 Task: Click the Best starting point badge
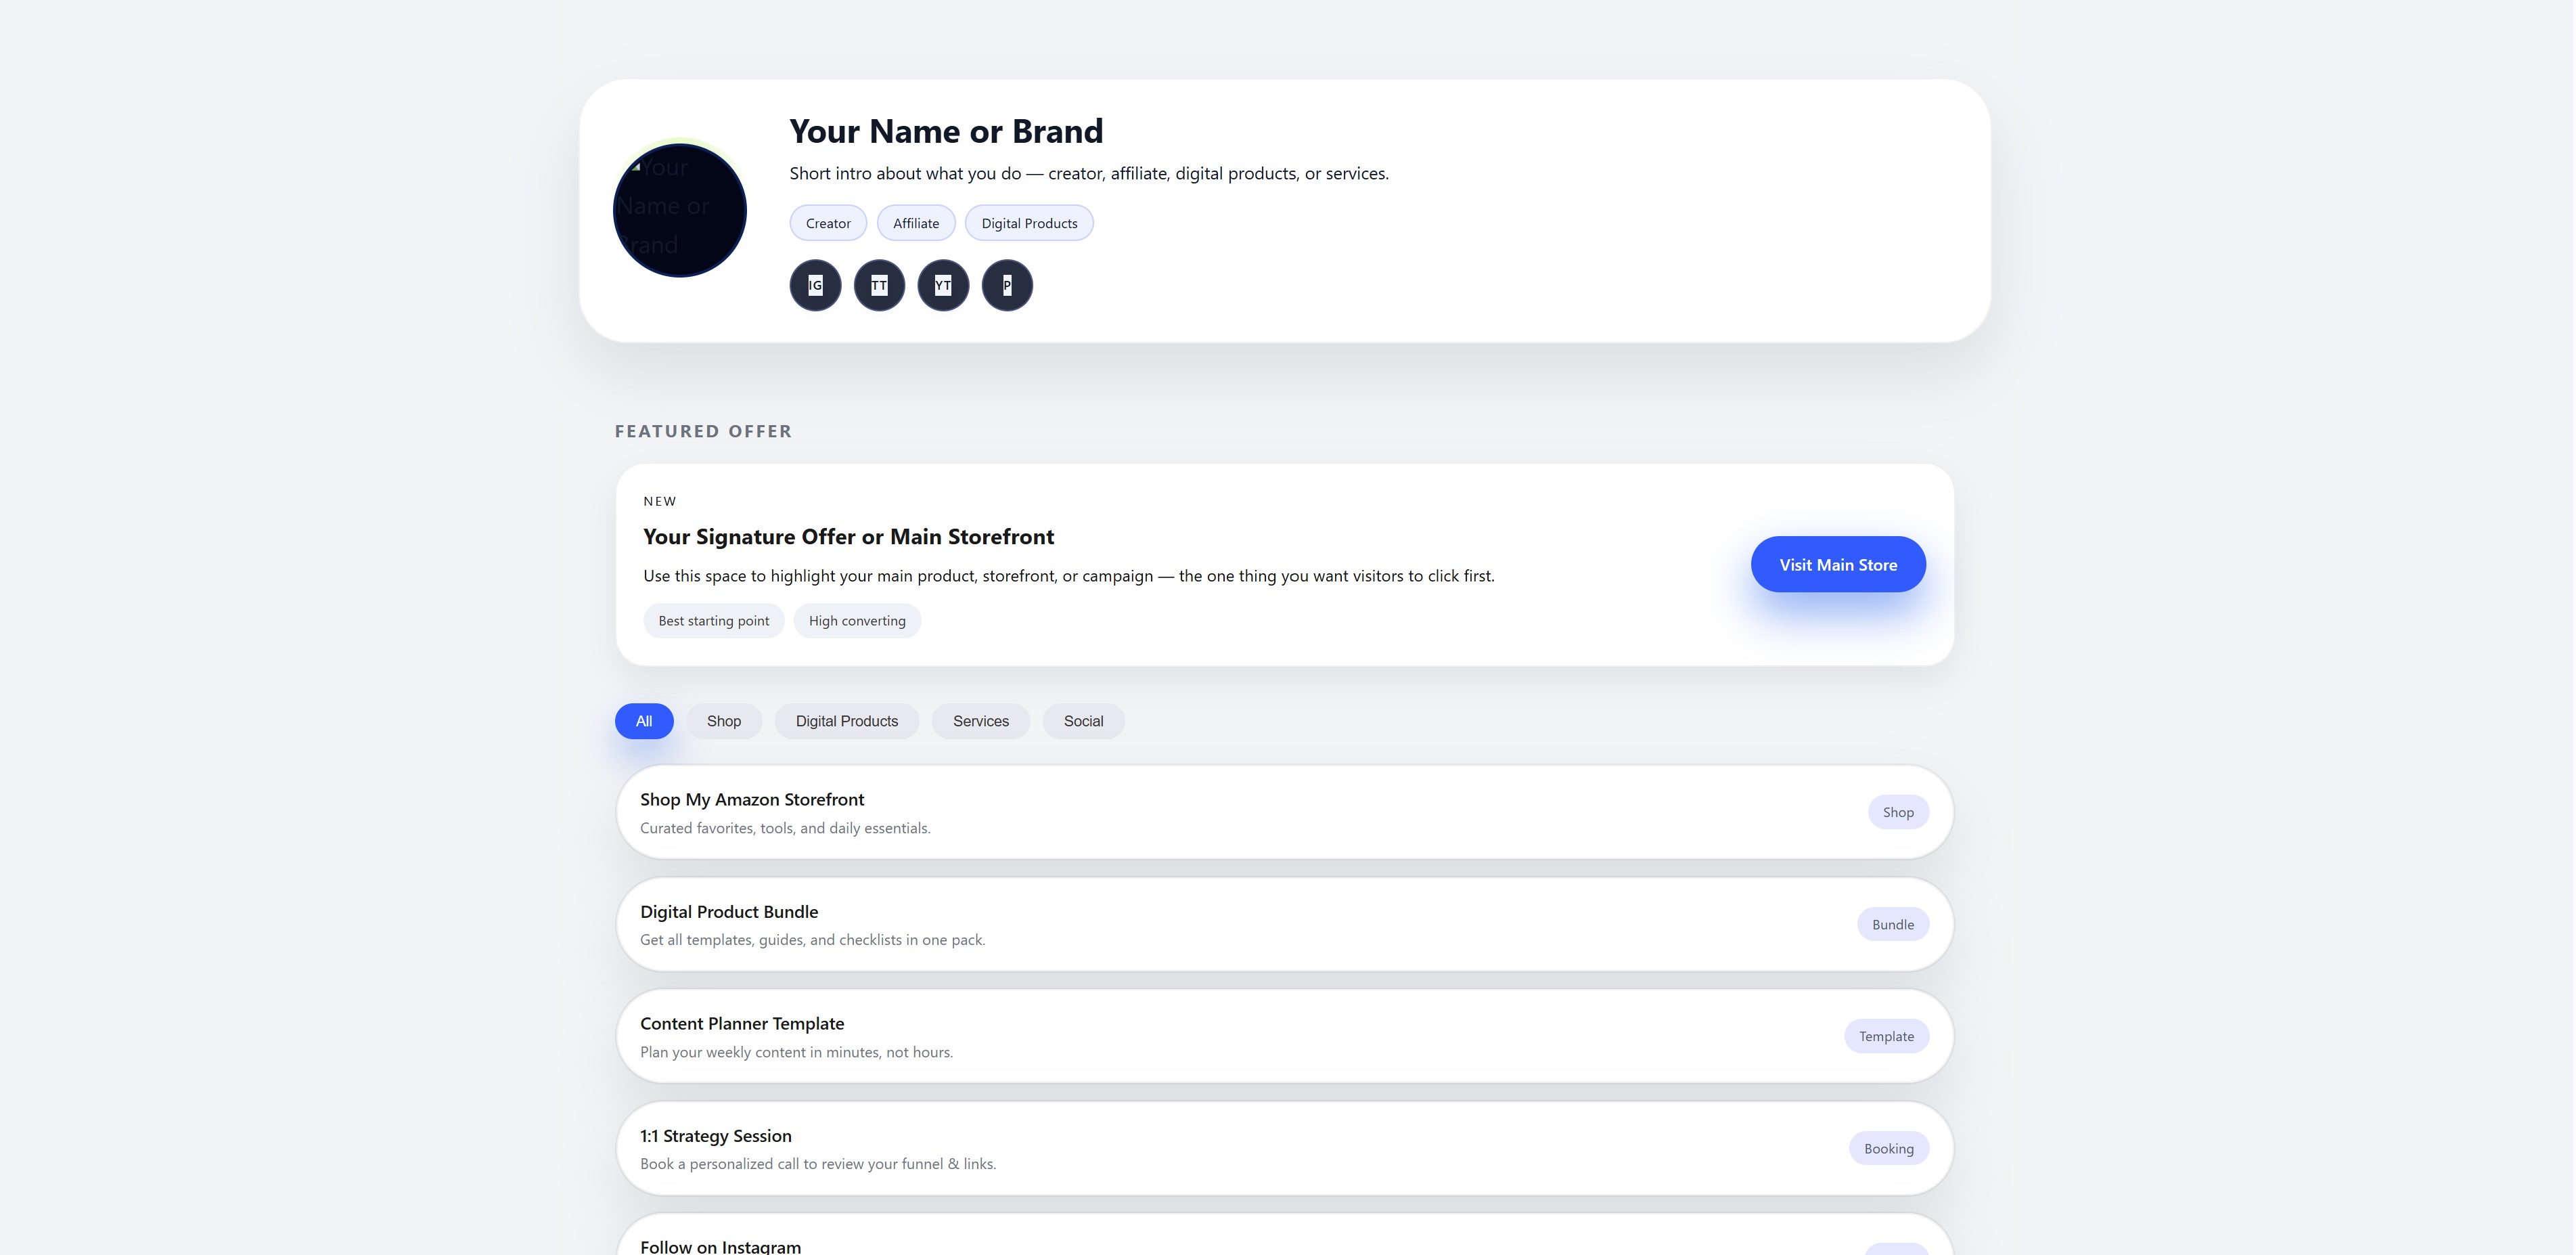(713, 620)
